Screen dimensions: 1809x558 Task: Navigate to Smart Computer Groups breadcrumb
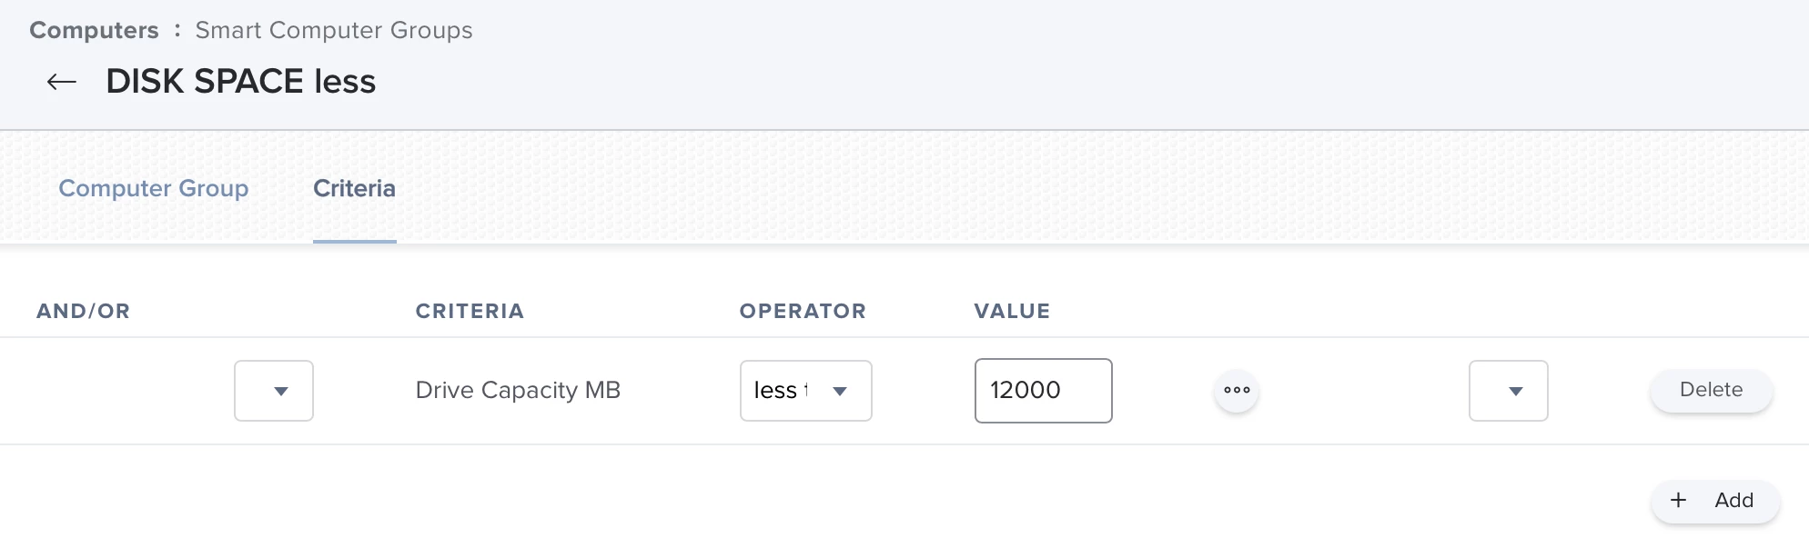point(334,30)
